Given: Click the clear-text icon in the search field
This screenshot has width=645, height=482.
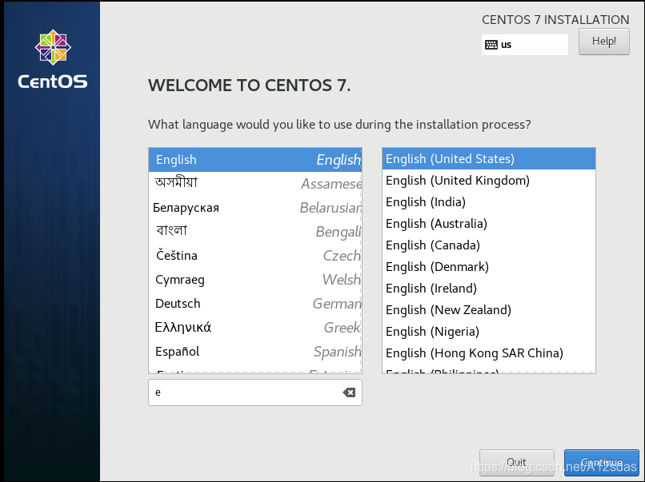Looking at the screenshot, I should point(349,392).
